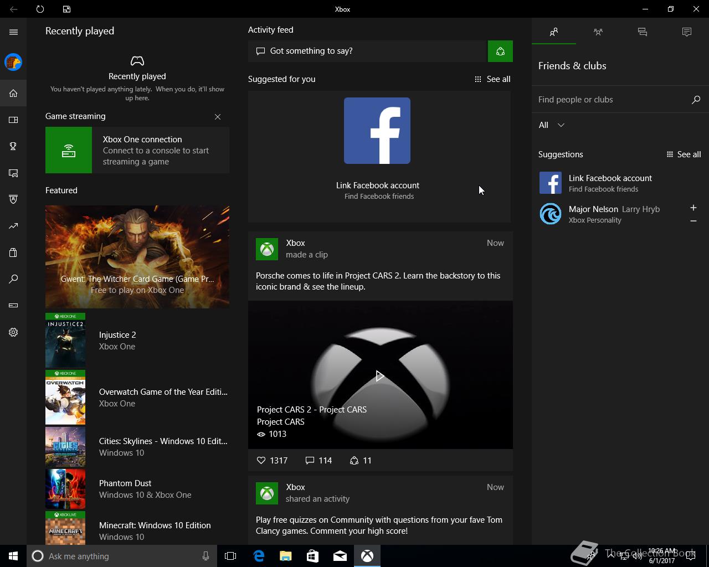
Task: Open Injustice 2 featured game
Action: 137,341
